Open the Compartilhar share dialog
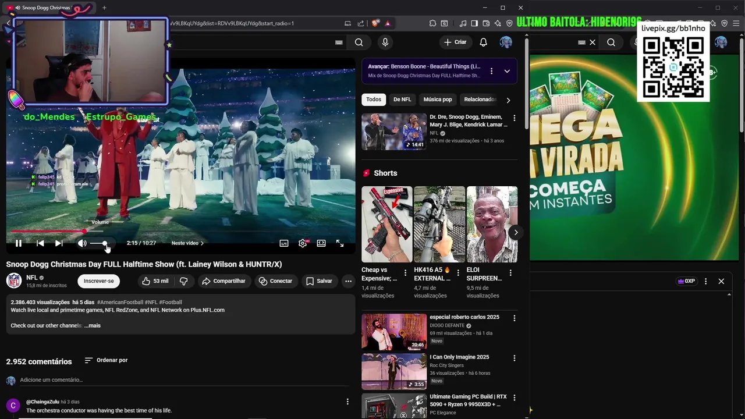Viewport: 745px width, 419px height. [223, 281]
